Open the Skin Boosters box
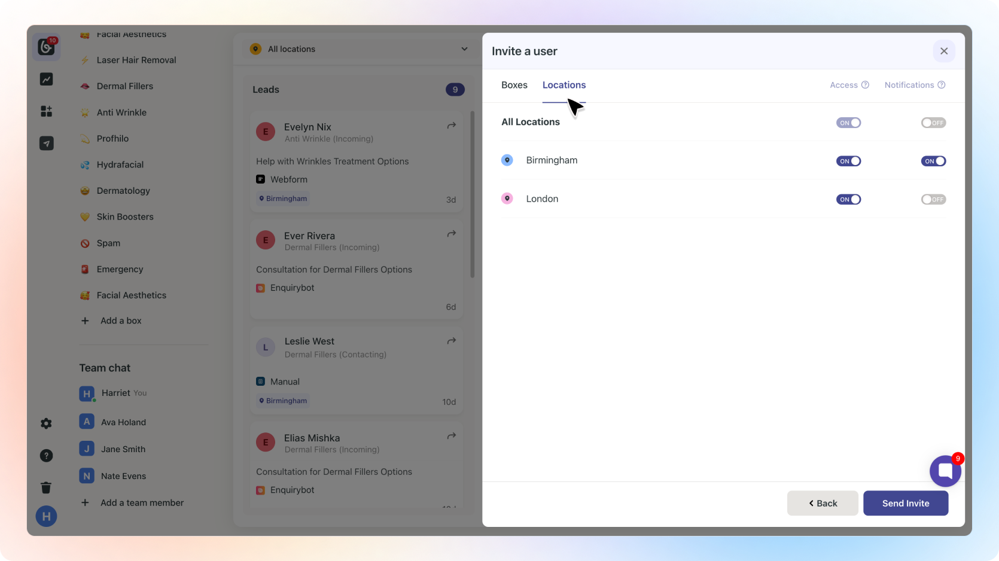 [x=125, y=217]
